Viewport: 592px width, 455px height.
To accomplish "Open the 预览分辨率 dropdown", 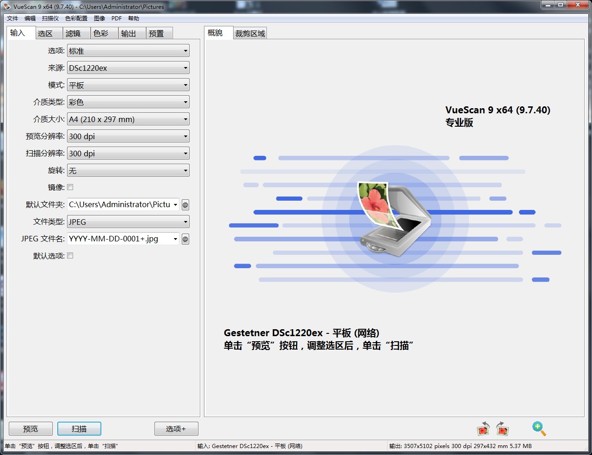I will (x=128, y=136).
